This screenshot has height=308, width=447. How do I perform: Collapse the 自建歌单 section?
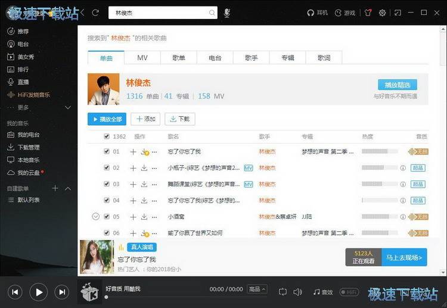coord(68,188)
